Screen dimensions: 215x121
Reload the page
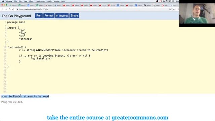(x=10, y=9)
